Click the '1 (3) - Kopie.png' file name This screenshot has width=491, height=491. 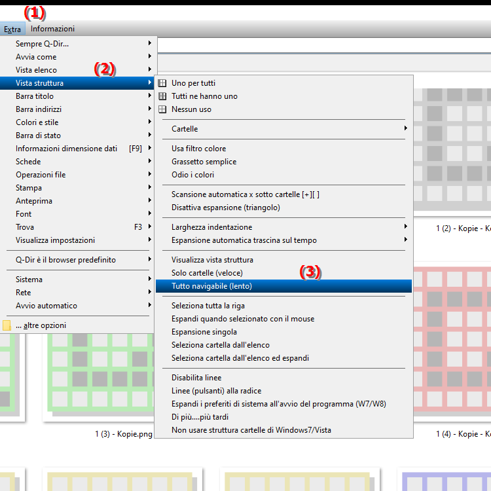coord(124,434)
